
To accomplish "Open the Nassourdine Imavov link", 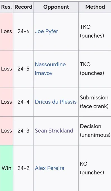I will point(50,69).
